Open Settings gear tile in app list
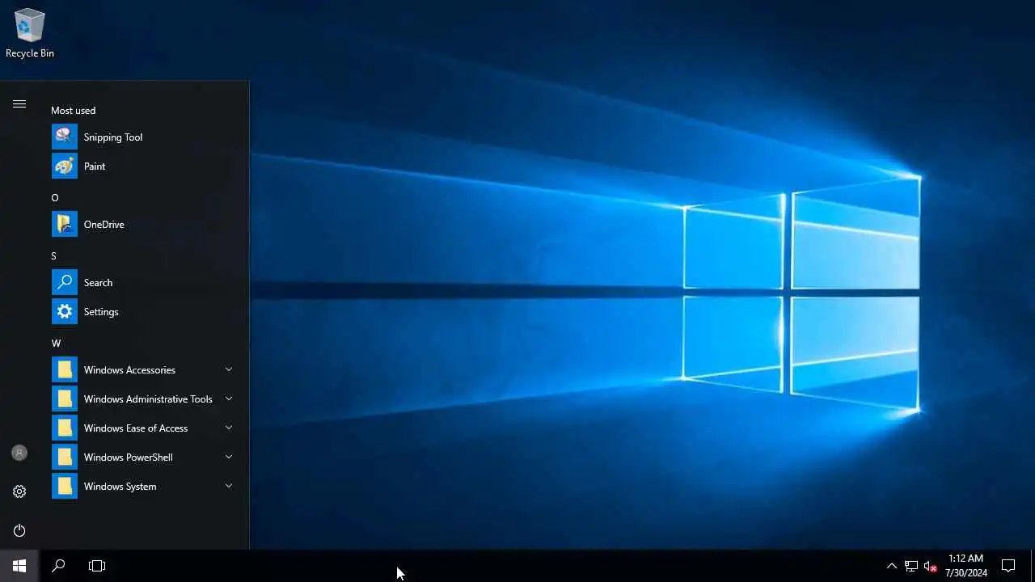Viewport: 1035px width, 582px height. click(65, 311)
